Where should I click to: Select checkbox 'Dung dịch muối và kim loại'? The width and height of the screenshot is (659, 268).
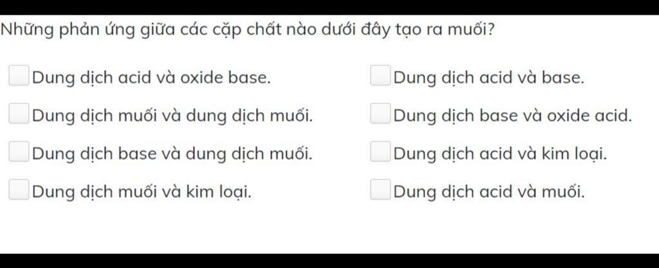click(19, 190)
